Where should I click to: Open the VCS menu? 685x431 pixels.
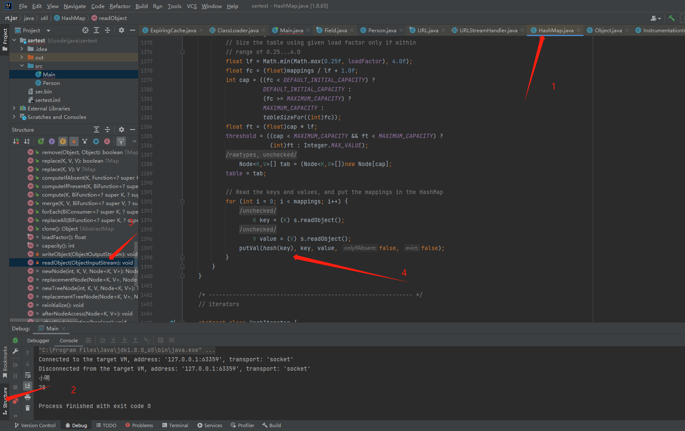coord(192,6)
